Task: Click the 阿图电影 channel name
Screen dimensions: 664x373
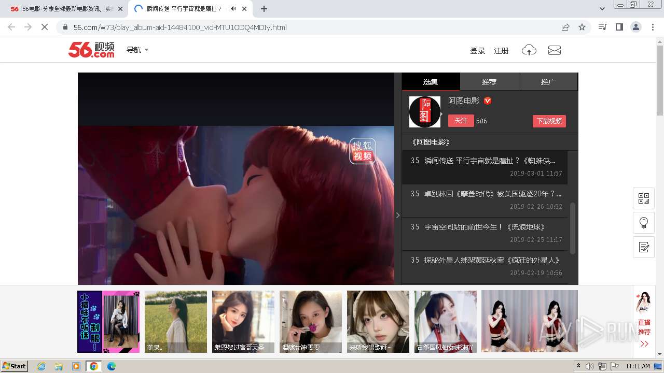Action: (464, 101)
